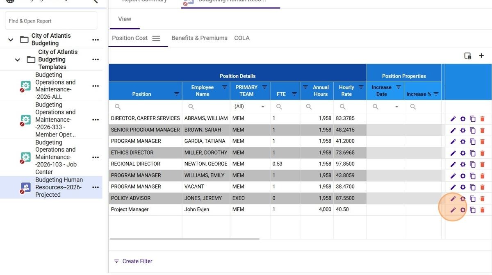Select the NEWTON, GEORGE employee cell

(x=206, y=164)
